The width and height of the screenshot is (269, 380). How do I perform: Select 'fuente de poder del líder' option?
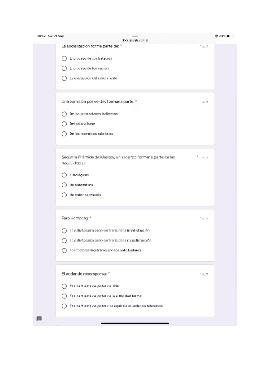tap(65, 286)
